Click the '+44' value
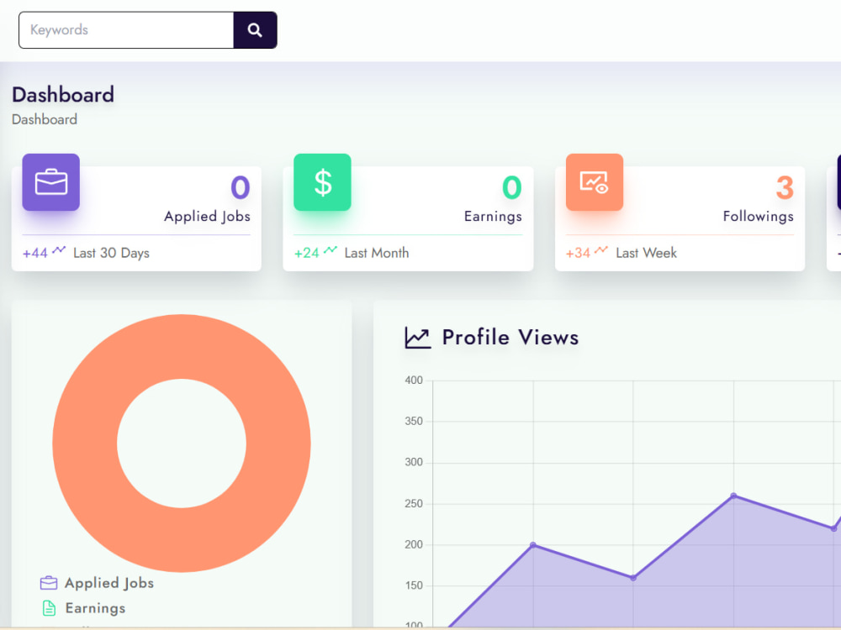 click(35, 253)
